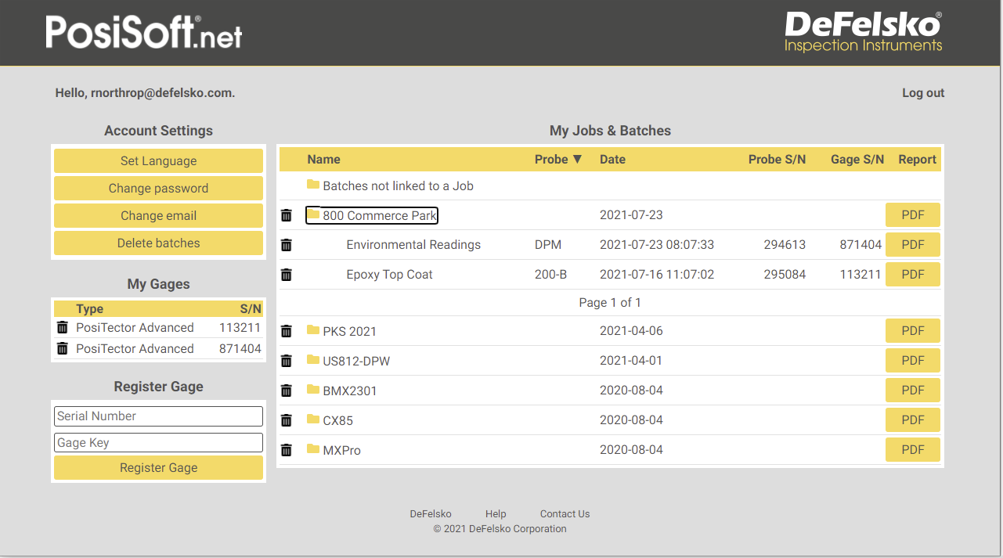Generate PDF for Epoxy Top Coat
This screenshot has height=558, width=1003.
pyautogui.click(x=913, y=275)
